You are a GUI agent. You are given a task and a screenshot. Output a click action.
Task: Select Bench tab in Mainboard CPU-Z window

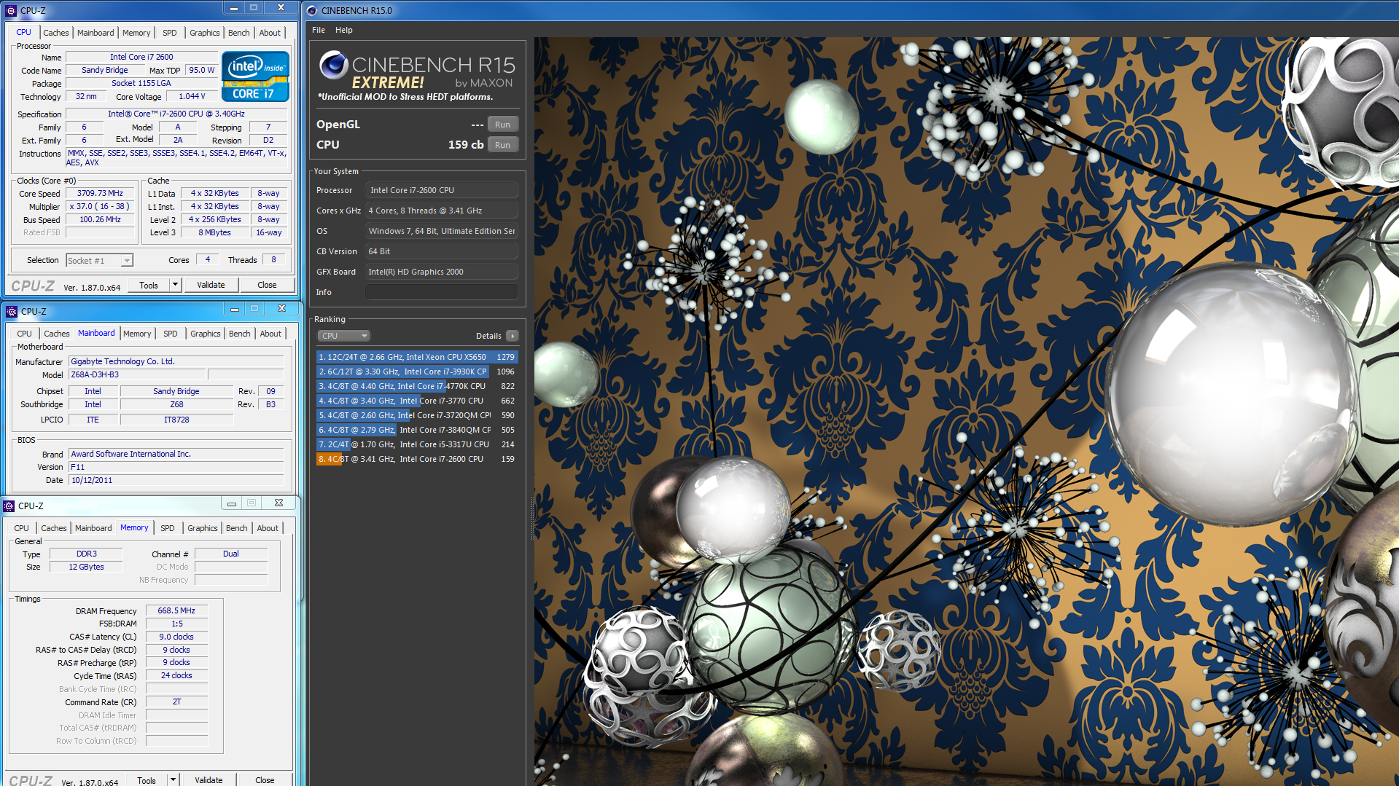tap(240, 334)
